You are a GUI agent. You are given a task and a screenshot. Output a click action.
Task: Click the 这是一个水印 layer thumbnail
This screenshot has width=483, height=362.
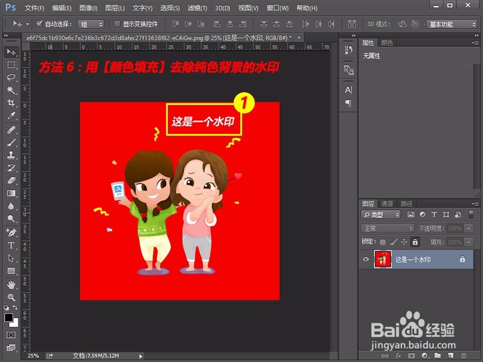(x=383, y=259)
